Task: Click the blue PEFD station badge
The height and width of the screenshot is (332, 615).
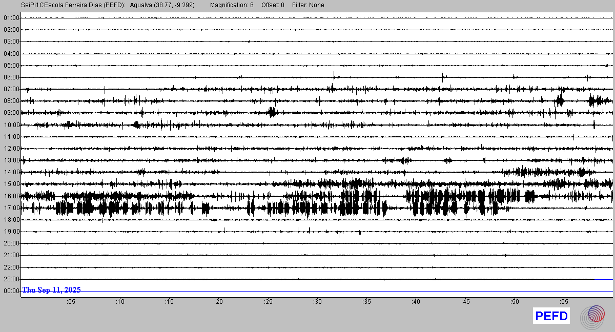Action: [x=551, y=316]
